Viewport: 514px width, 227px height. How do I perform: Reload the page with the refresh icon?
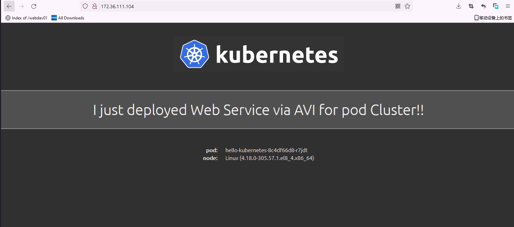[34, 6]
